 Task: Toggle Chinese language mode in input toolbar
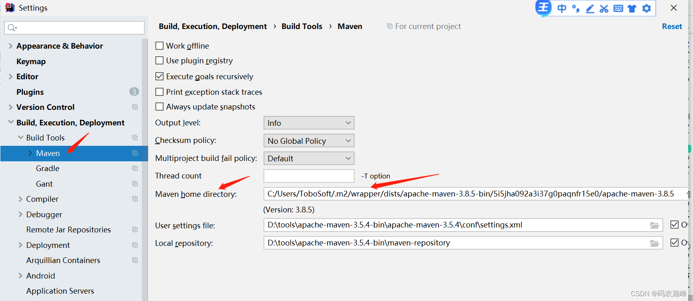tap(562, 9)
